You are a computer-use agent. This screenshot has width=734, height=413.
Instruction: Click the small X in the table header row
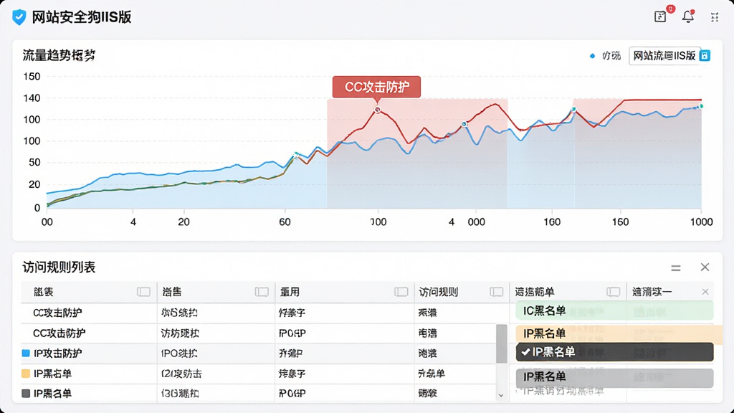(x=705, y=292)
